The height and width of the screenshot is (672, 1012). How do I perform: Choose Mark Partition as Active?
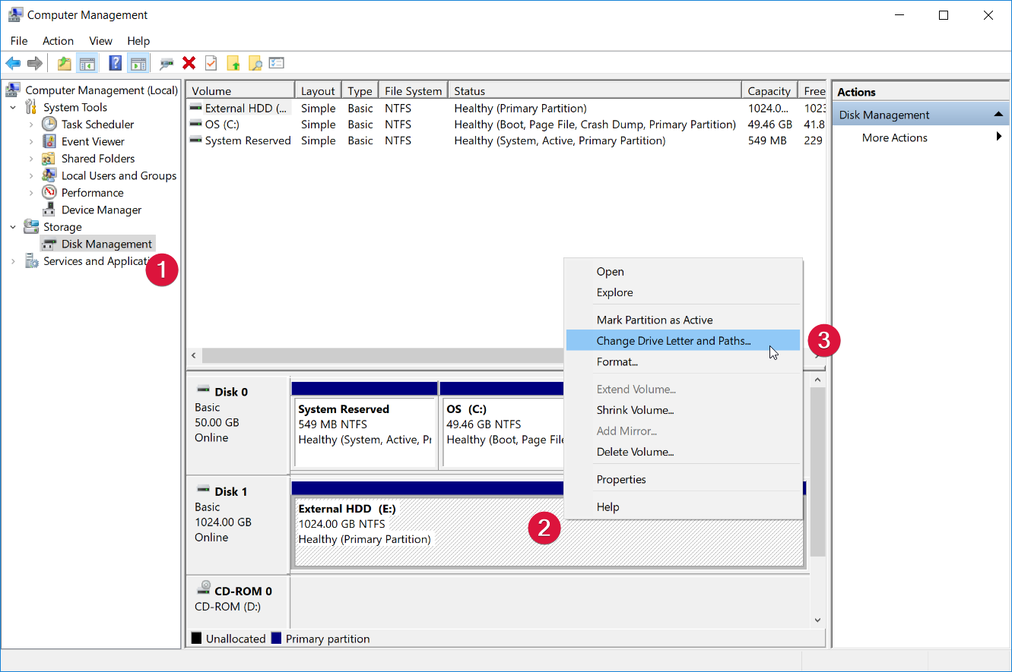click(x=683, y=320)
